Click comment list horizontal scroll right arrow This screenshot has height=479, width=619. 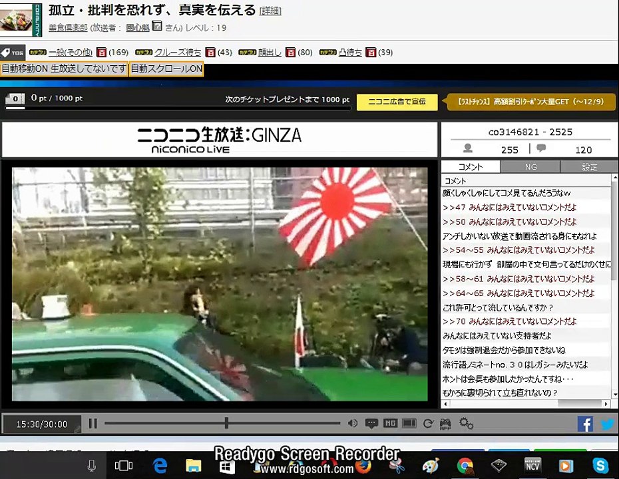click(606, 404)
